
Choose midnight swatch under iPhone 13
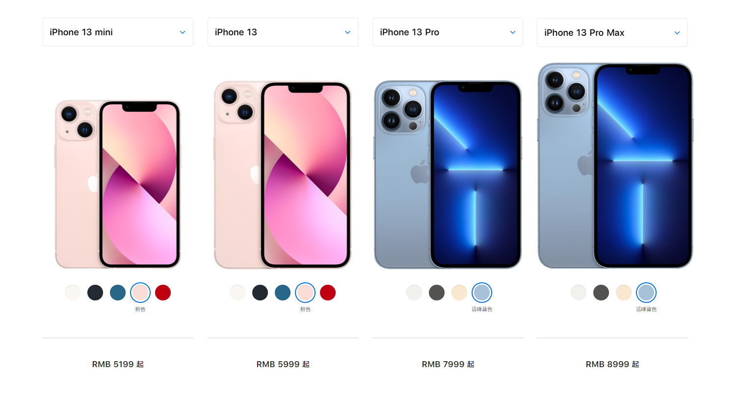[260, 293]
